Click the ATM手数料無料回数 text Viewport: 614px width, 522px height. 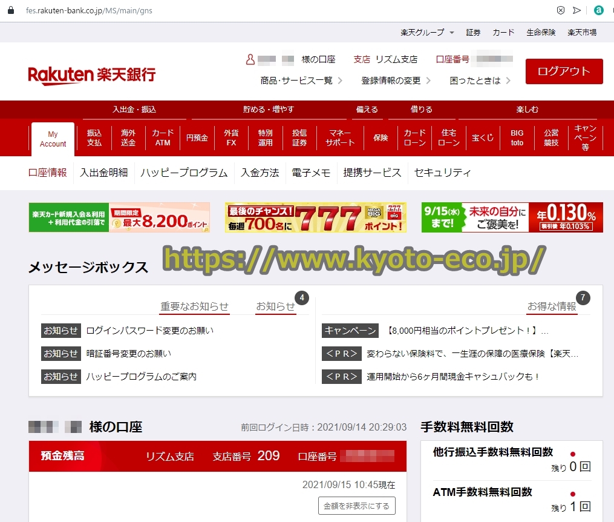pyautogui.click(x=483, y=492)
